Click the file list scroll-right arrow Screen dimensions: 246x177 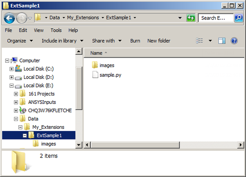[x=240, y=145]
